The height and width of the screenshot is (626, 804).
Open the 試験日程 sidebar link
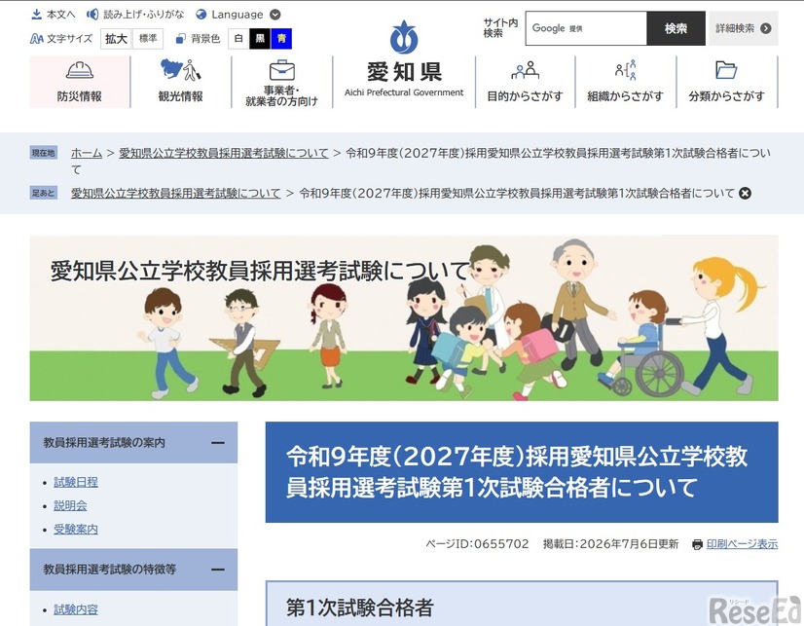pos(76,482)
